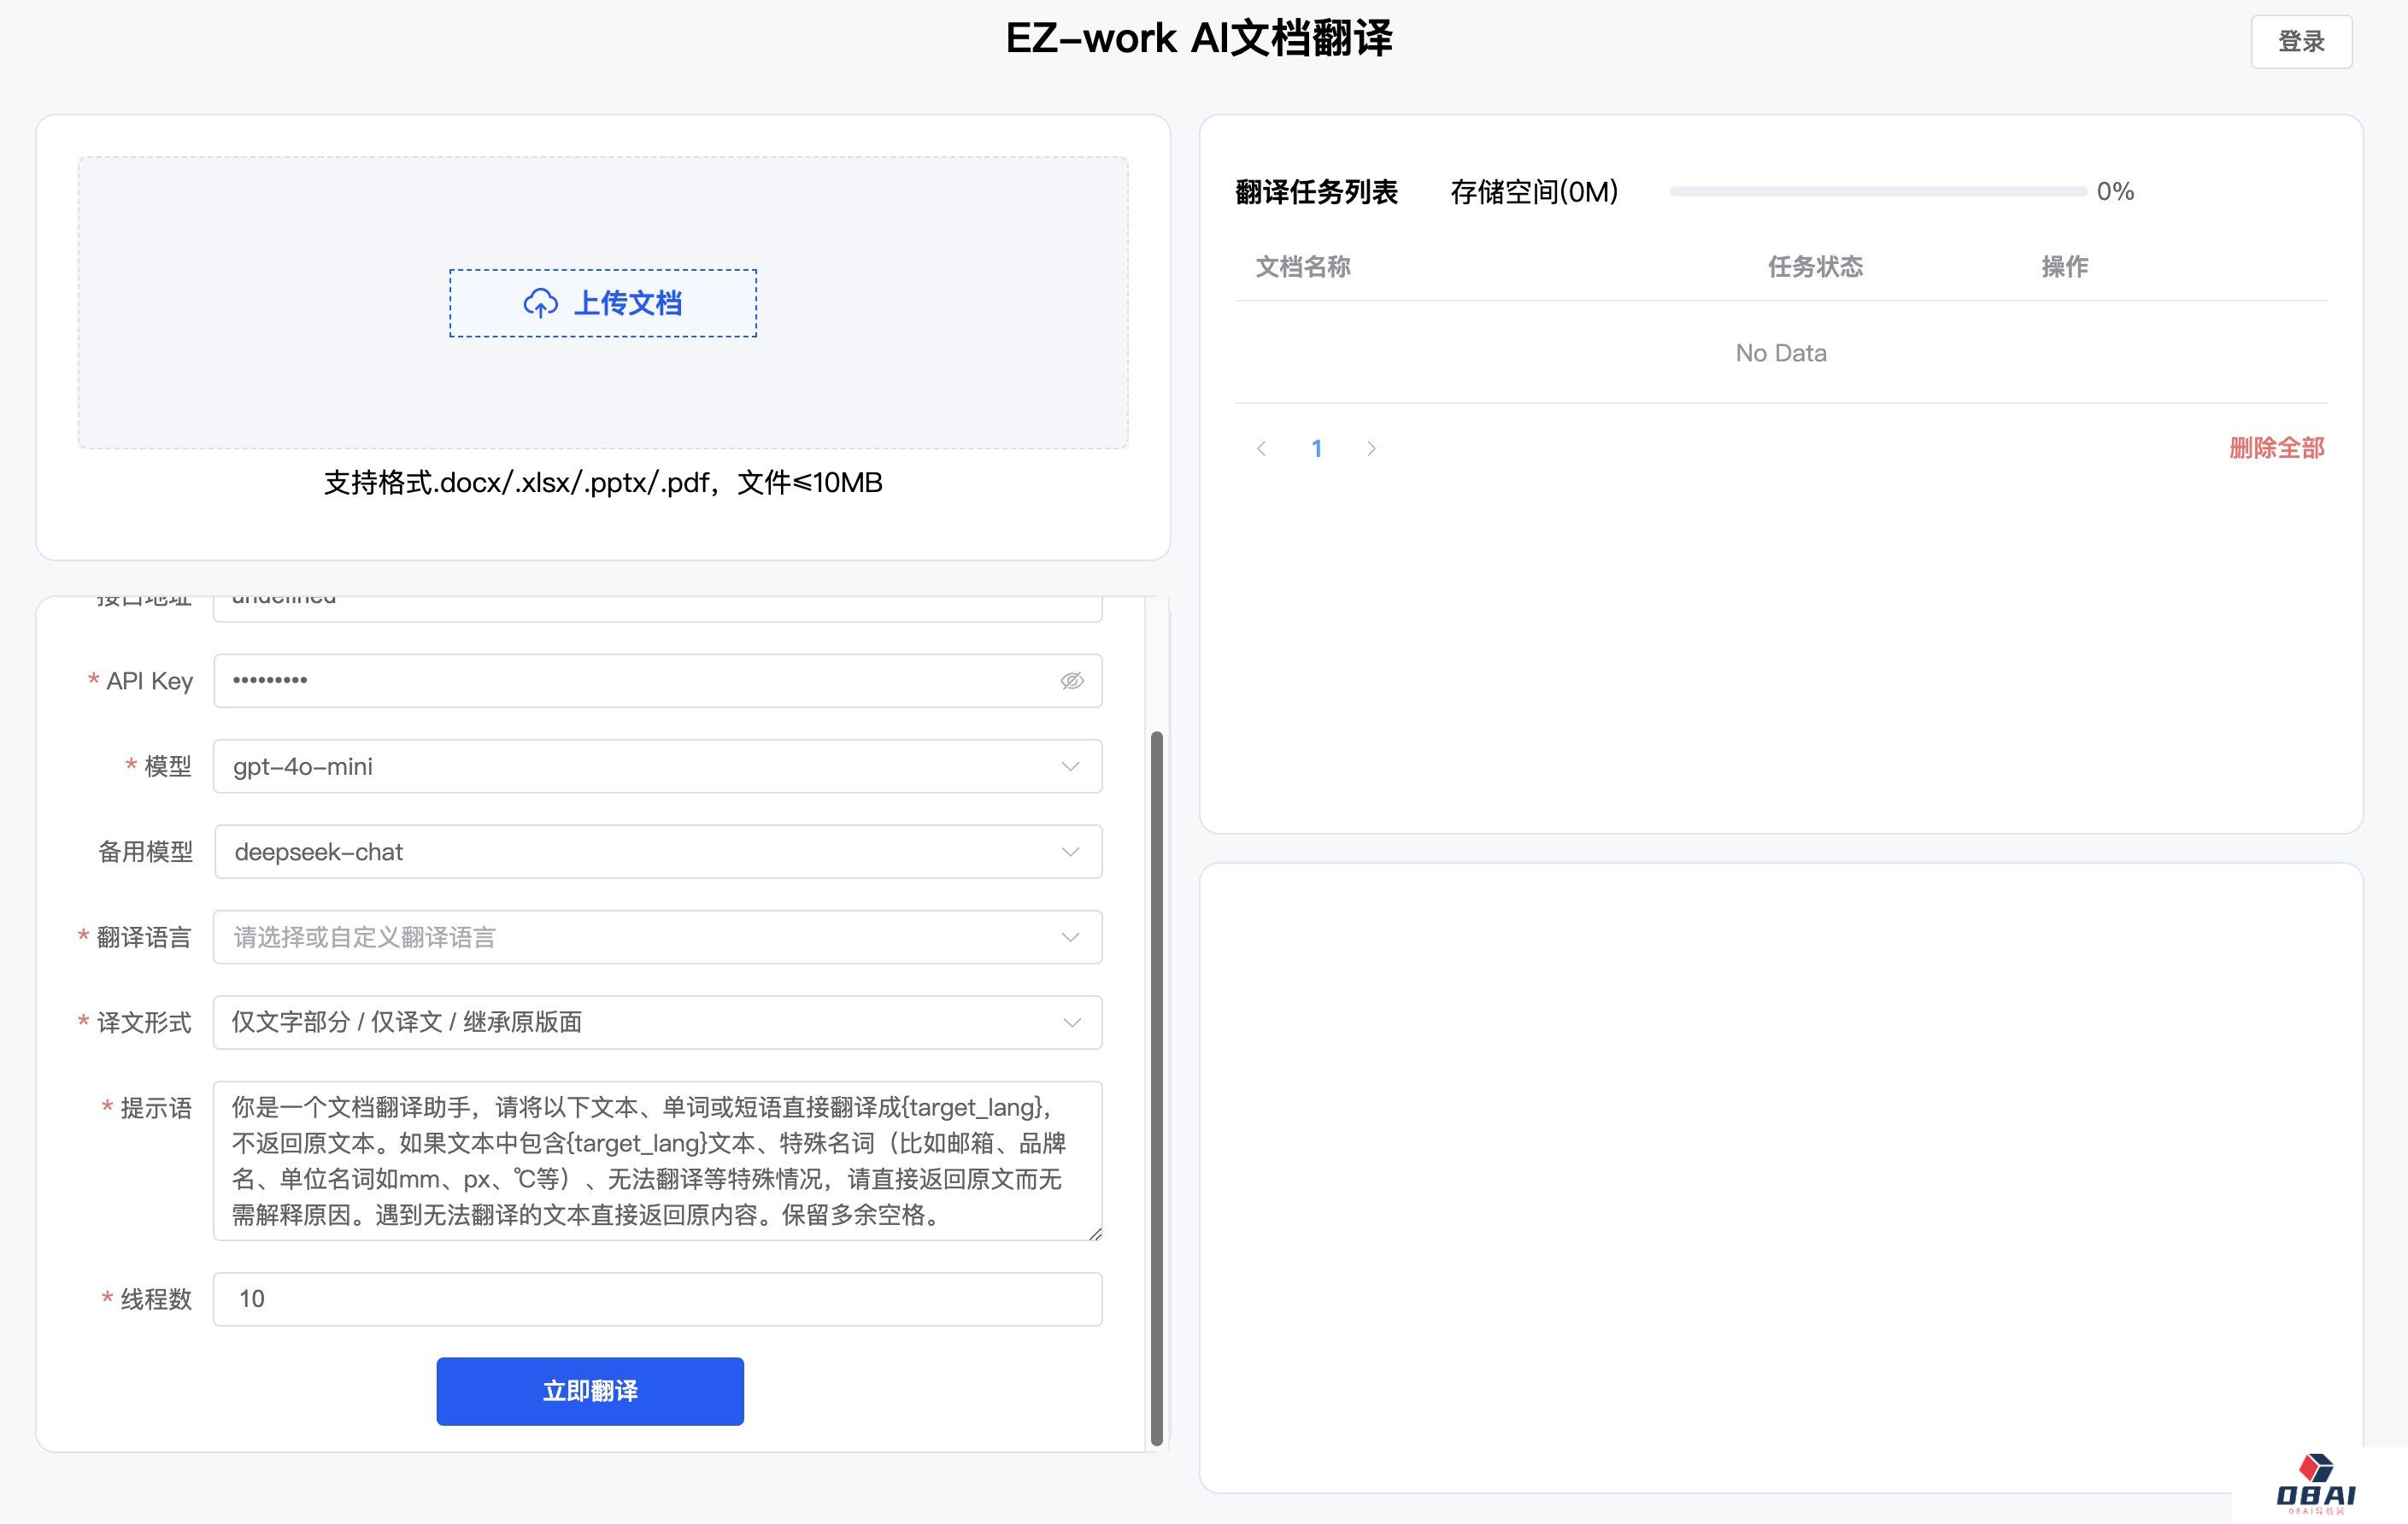The image size is (2408, 1524).
Task: Go to next page arrow
Action: click(x=1371, y=449)
